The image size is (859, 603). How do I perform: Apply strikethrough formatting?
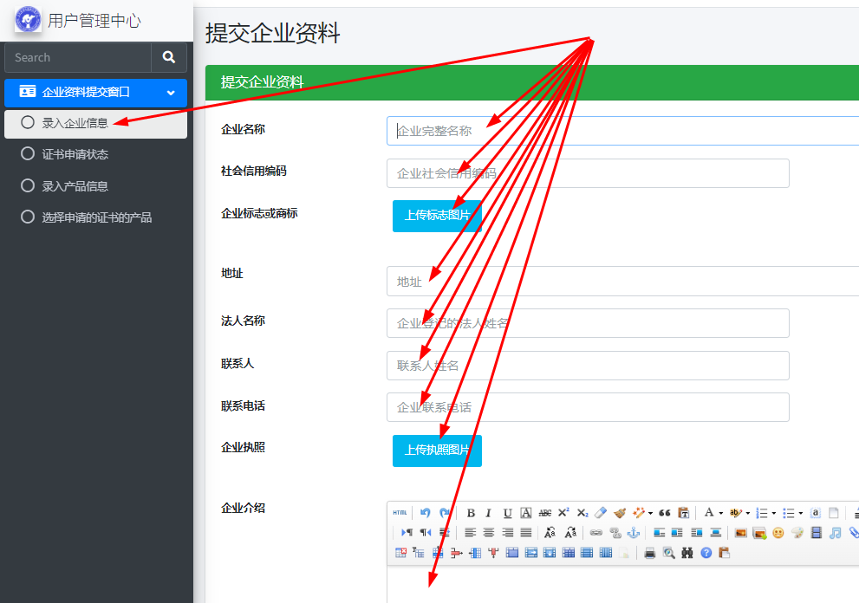point(545,513)
